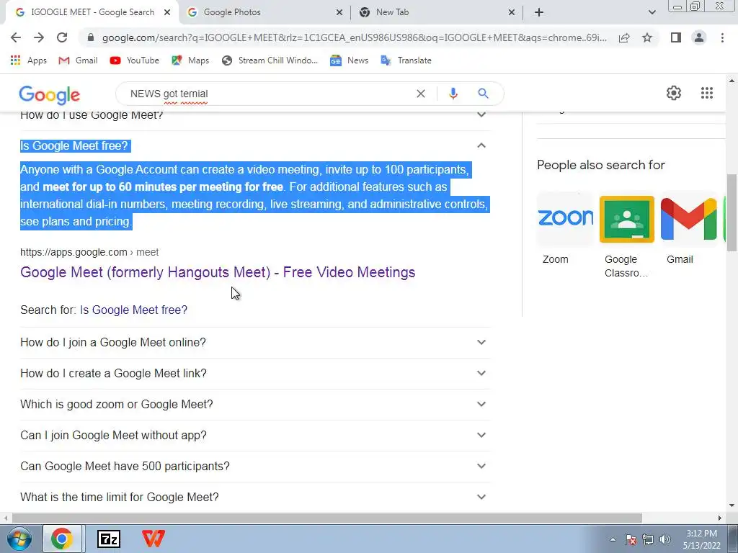The height and width of the screenshot is (553, 738).
Task: Open YouTube bookmark
Action: tap(134, 60)
